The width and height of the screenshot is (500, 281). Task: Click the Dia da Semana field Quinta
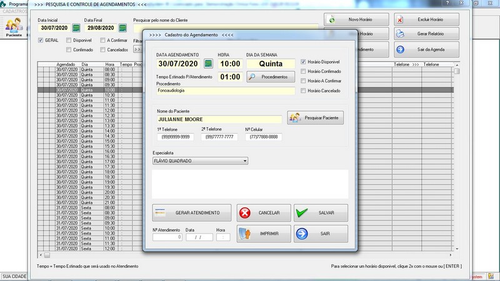271,64
